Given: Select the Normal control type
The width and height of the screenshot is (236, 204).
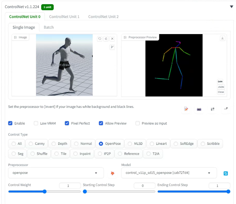Looking at the screenshot, I should [83, 144].
